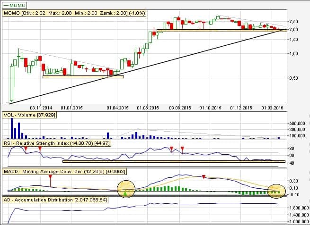Click the rightmost red RSI arrow marker
Image resolution: width=310 pixels, height=225 pixels.
click(x=183, y=149)
